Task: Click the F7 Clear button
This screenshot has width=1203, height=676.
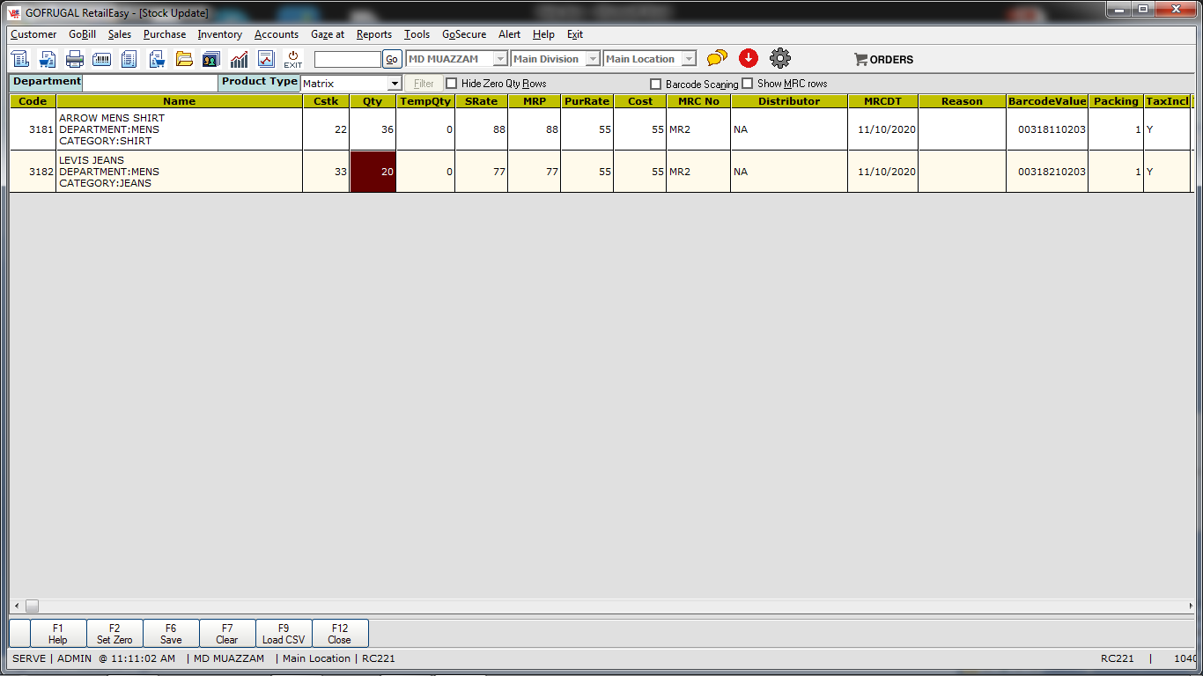Action: tap(227, 634)
